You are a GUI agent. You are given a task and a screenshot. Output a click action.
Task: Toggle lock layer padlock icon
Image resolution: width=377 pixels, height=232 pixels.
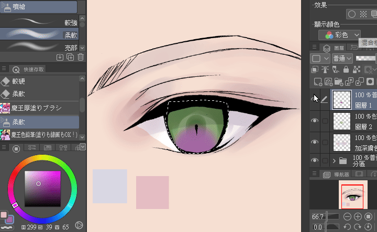click(346, 69)
